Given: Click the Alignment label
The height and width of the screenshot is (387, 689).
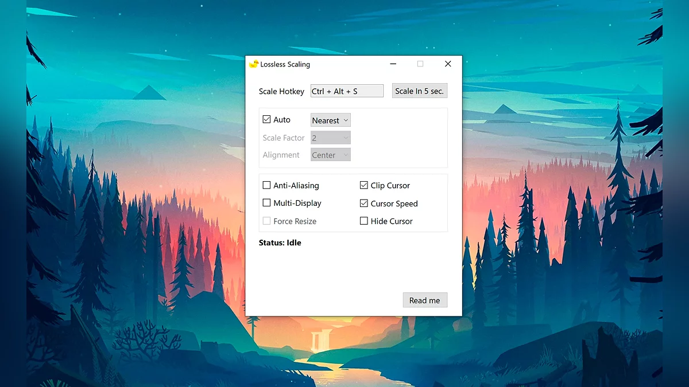Looking at the screenshot, I should [x=281, y=155].
